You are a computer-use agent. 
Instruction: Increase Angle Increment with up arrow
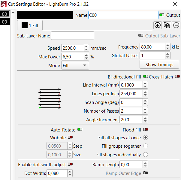(x=145, y=118)
